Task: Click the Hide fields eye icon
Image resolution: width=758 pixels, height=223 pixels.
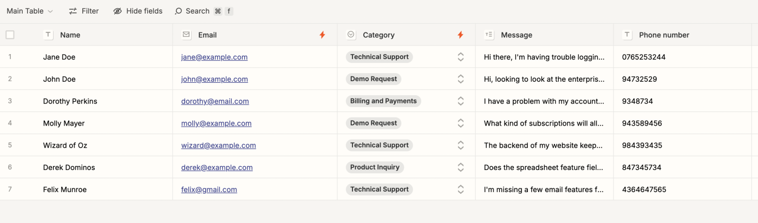Action: 117,11
